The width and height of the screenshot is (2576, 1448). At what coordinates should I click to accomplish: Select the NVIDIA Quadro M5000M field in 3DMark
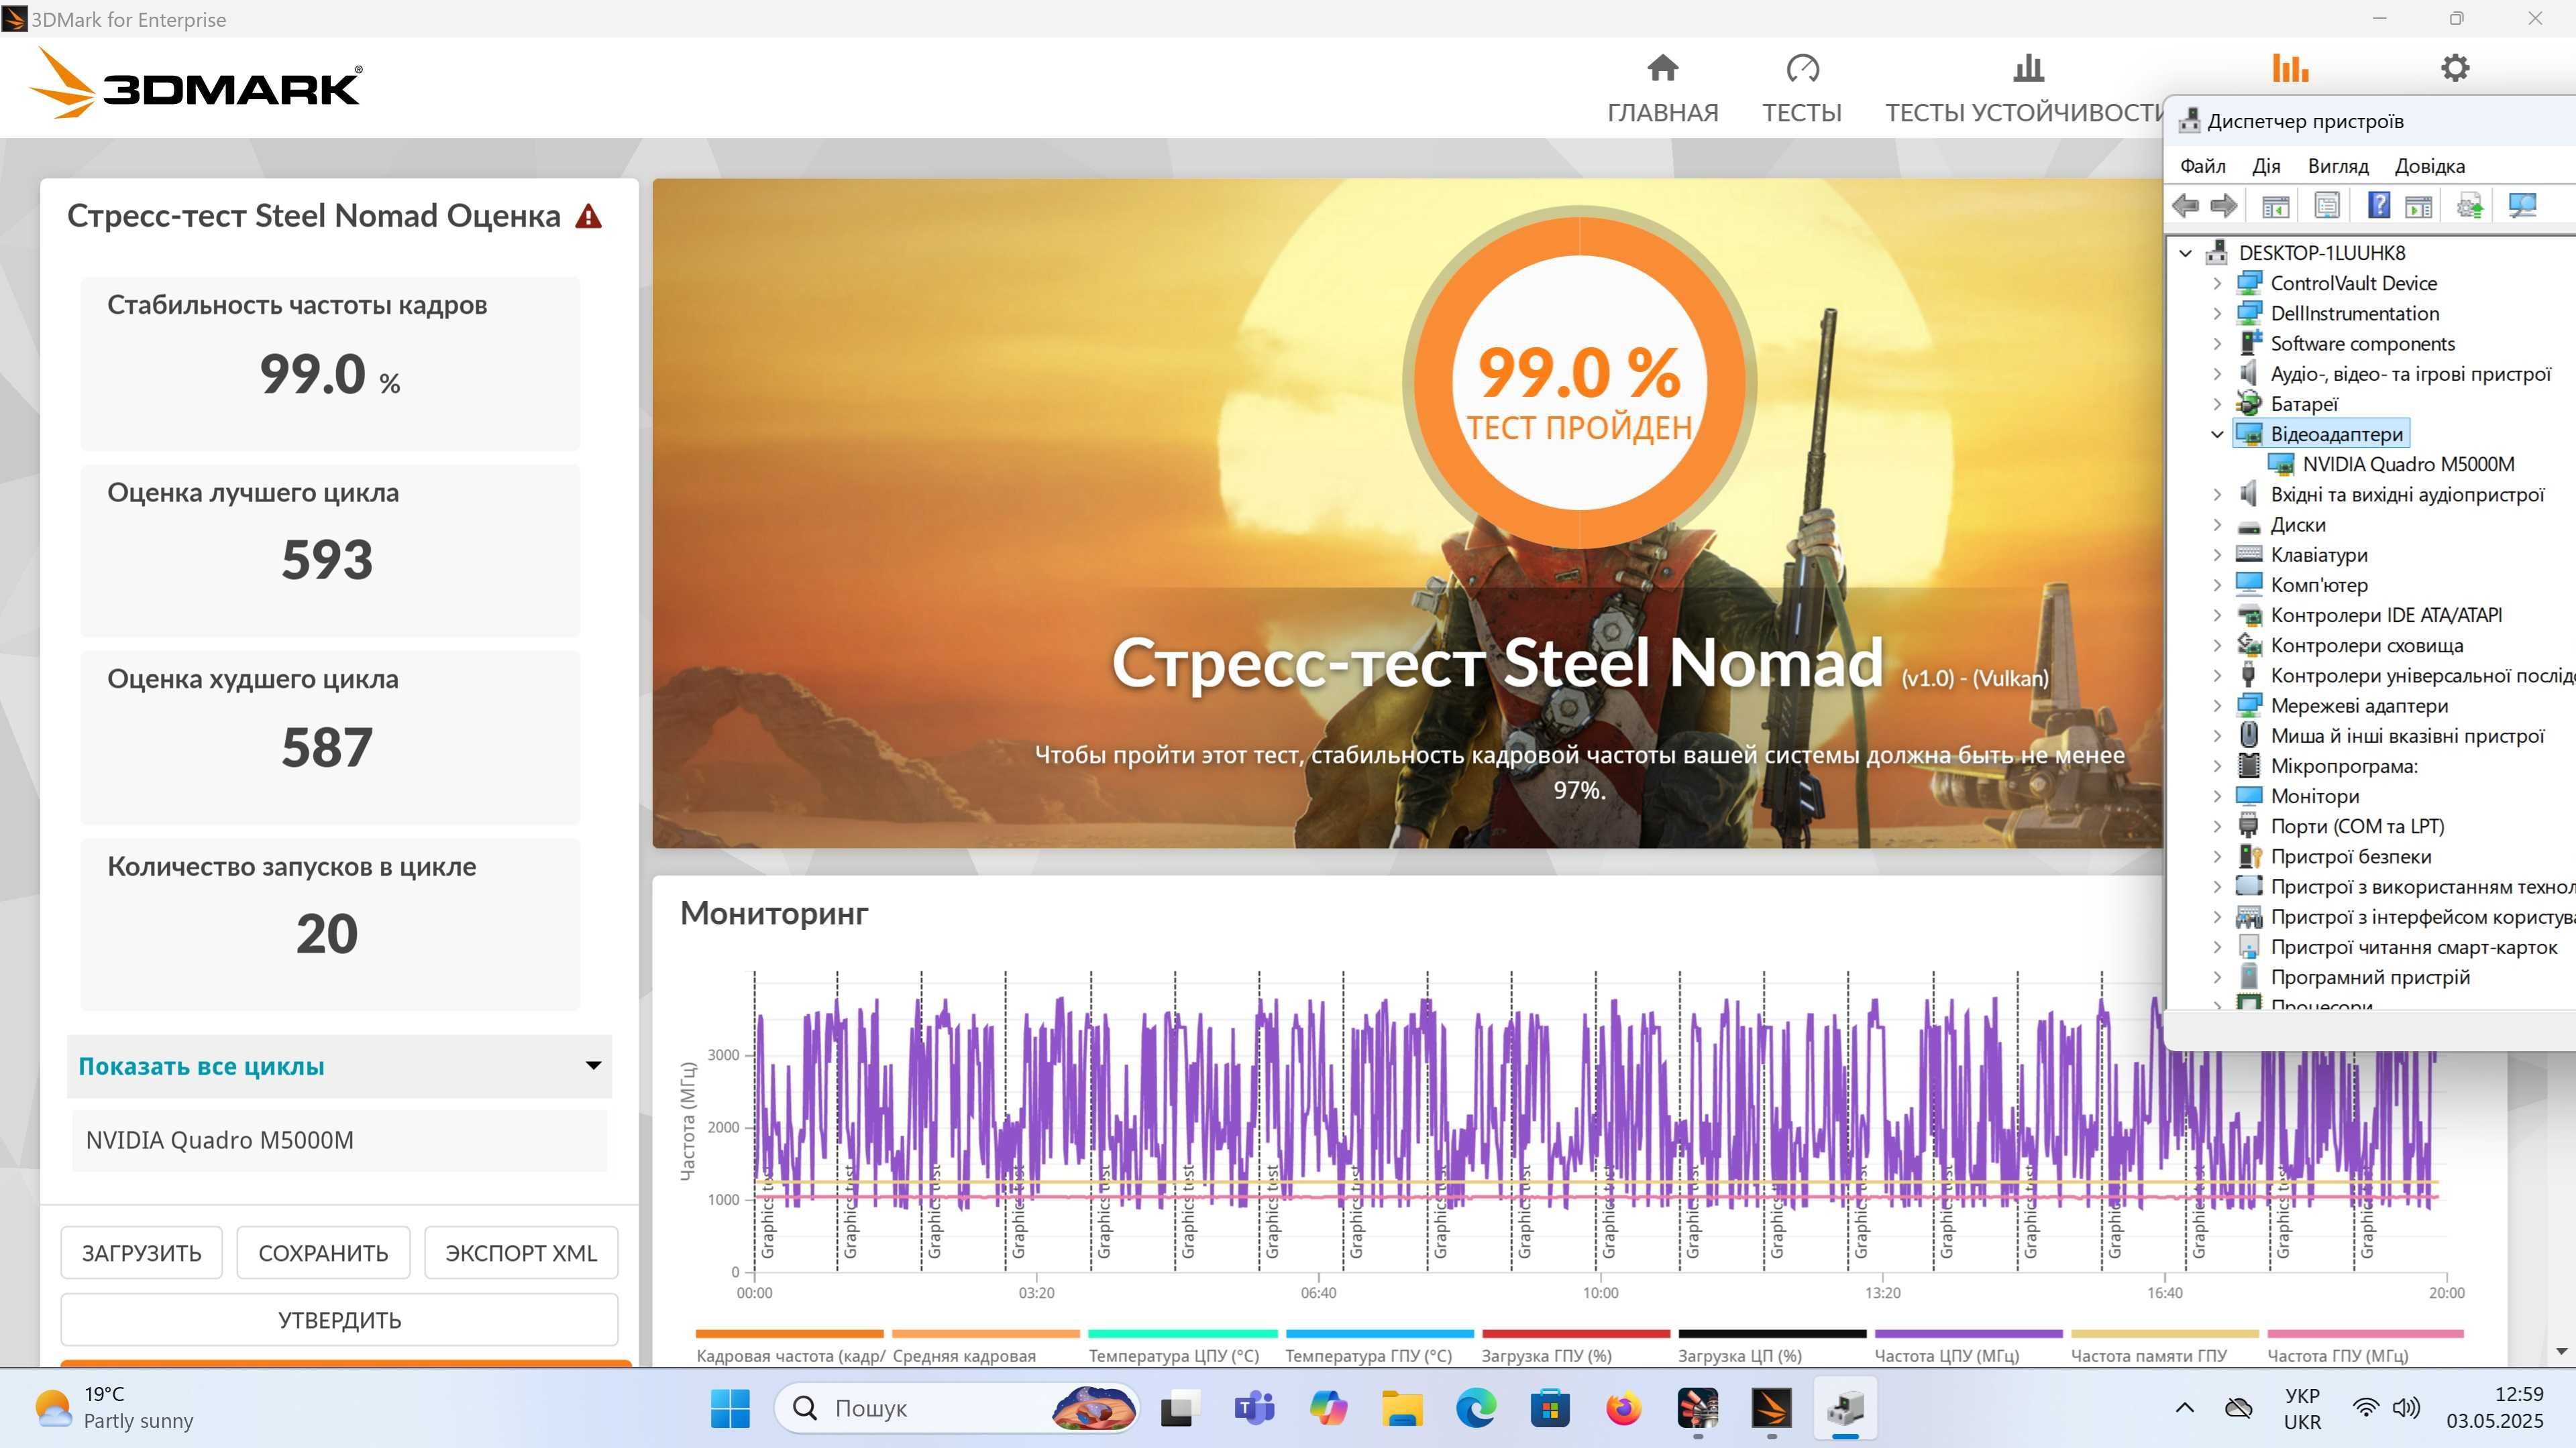point(339,1140)
